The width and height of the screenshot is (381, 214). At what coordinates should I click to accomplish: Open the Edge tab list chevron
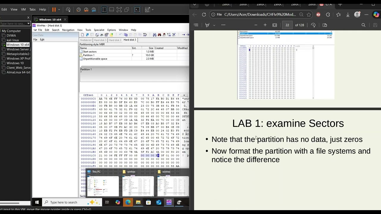coord(194,4)
